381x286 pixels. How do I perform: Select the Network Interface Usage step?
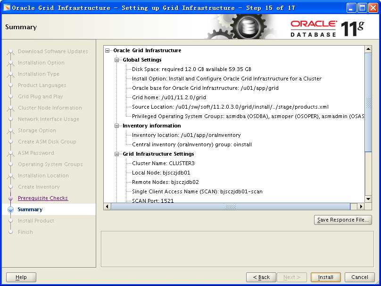[x=49, y=119]
